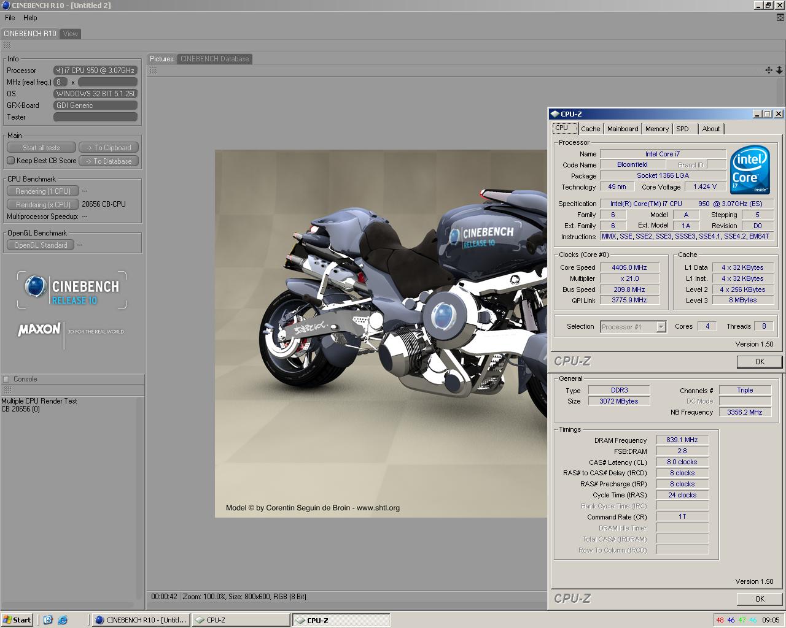Screen dimensions: 786x628
Task: Click the Multiplier x 21.0 value
Action: pos(629,278)
